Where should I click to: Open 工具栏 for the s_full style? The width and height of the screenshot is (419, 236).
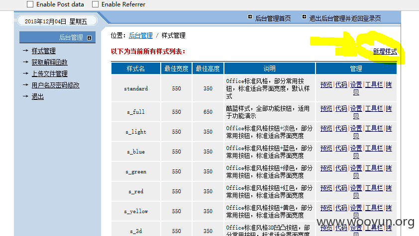coord(374,108)
